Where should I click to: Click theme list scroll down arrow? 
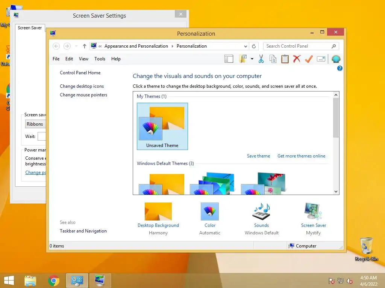click(x=336, y=192)
